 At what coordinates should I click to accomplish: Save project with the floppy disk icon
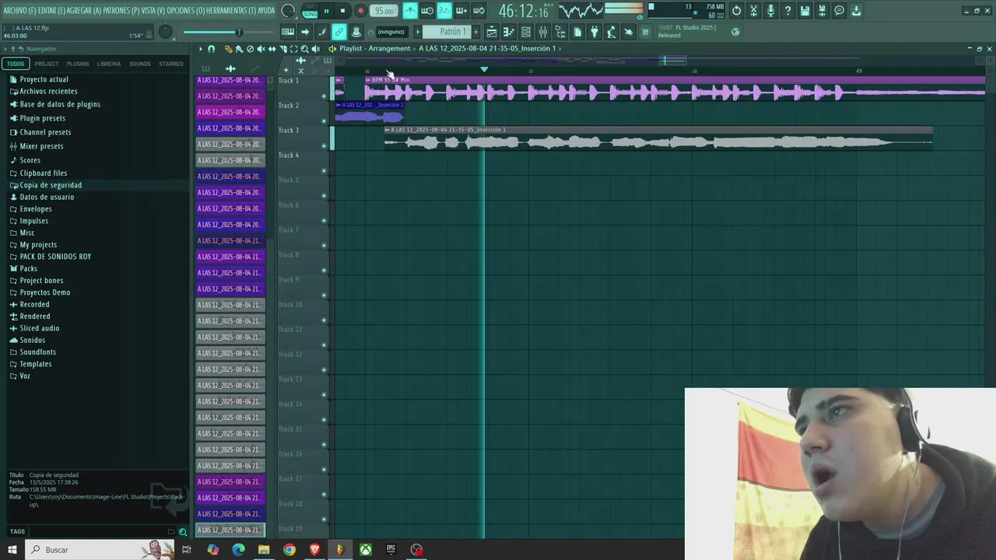click(x=805, y=11)
